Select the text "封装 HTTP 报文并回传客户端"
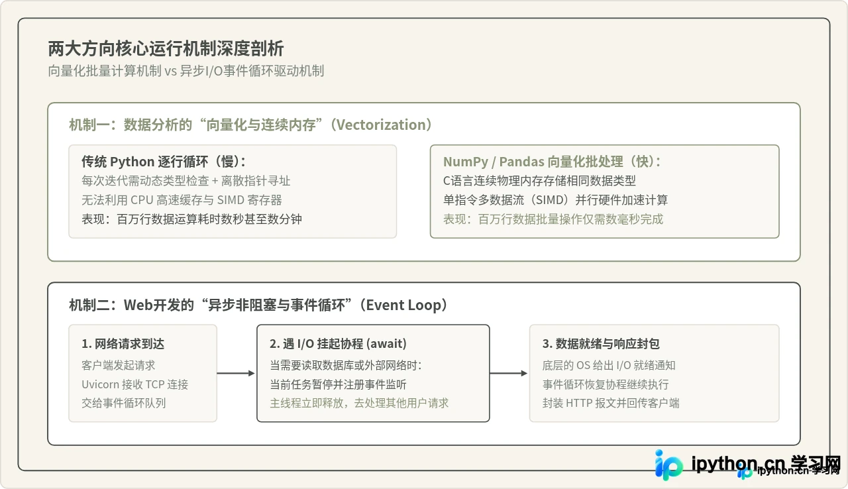Image resolution: width=848 pixels, height=489 pixels. [x=611, y=403]
